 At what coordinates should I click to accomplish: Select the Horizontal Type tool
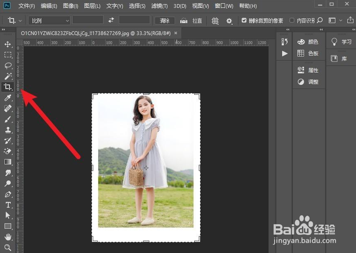[8, 205]
